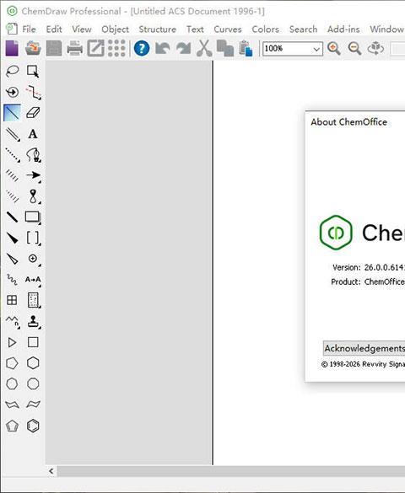The image size is (405, 493).
Task: Click the Acknowledgements button
Action: coord(364,348)
